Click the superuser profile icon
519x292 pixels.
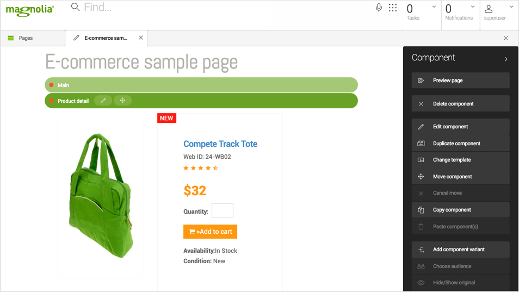tap(489, 9)
